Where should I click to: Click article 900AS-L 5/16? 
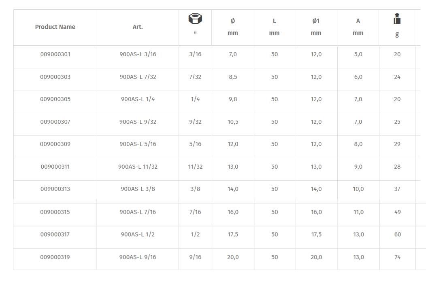coord(138,144)
